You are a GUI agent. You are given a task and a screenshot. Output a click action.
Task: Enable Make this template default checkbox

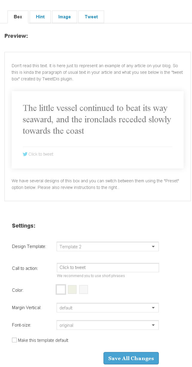pos(14,340)
